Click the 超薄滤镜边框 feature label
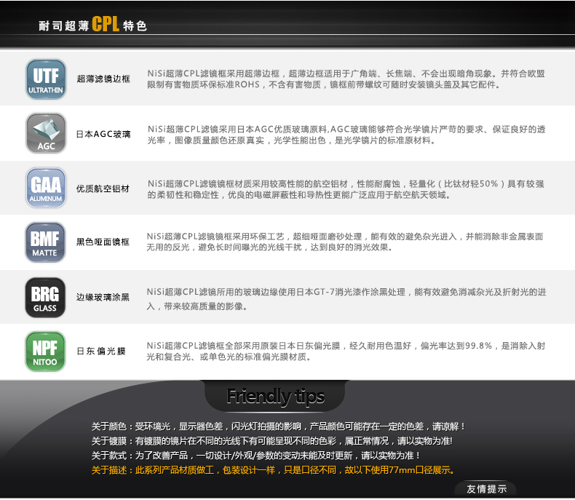This screenshot has height=500, width=575. tap(103, 79)
